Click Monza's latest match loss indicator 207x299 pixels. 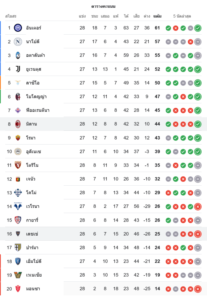coord(198,289)
